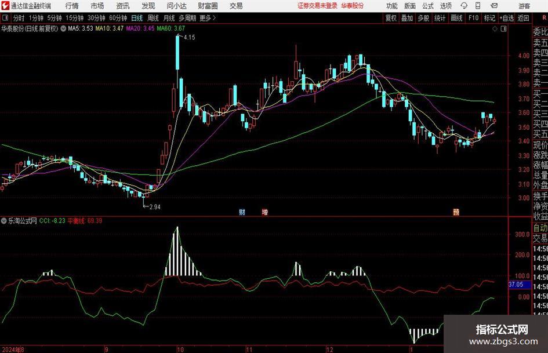The height and width of the screenshot is (353, 548).
Task: Select the 周线 weekly period
Action: 153,18
